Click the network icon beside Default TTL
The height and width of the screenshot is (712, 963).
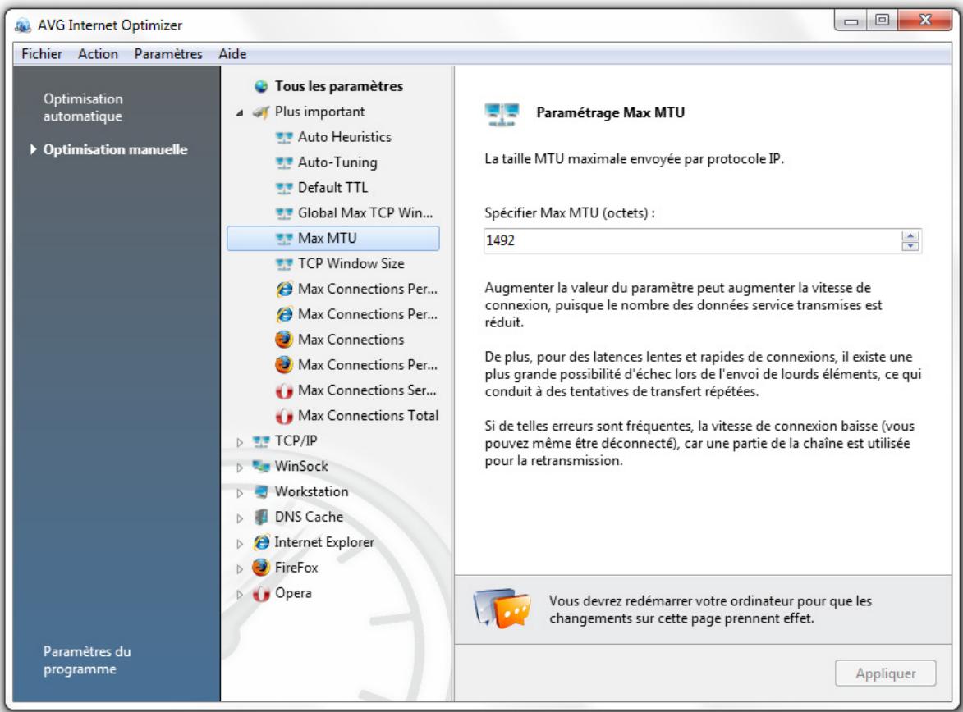click(284, 188)
